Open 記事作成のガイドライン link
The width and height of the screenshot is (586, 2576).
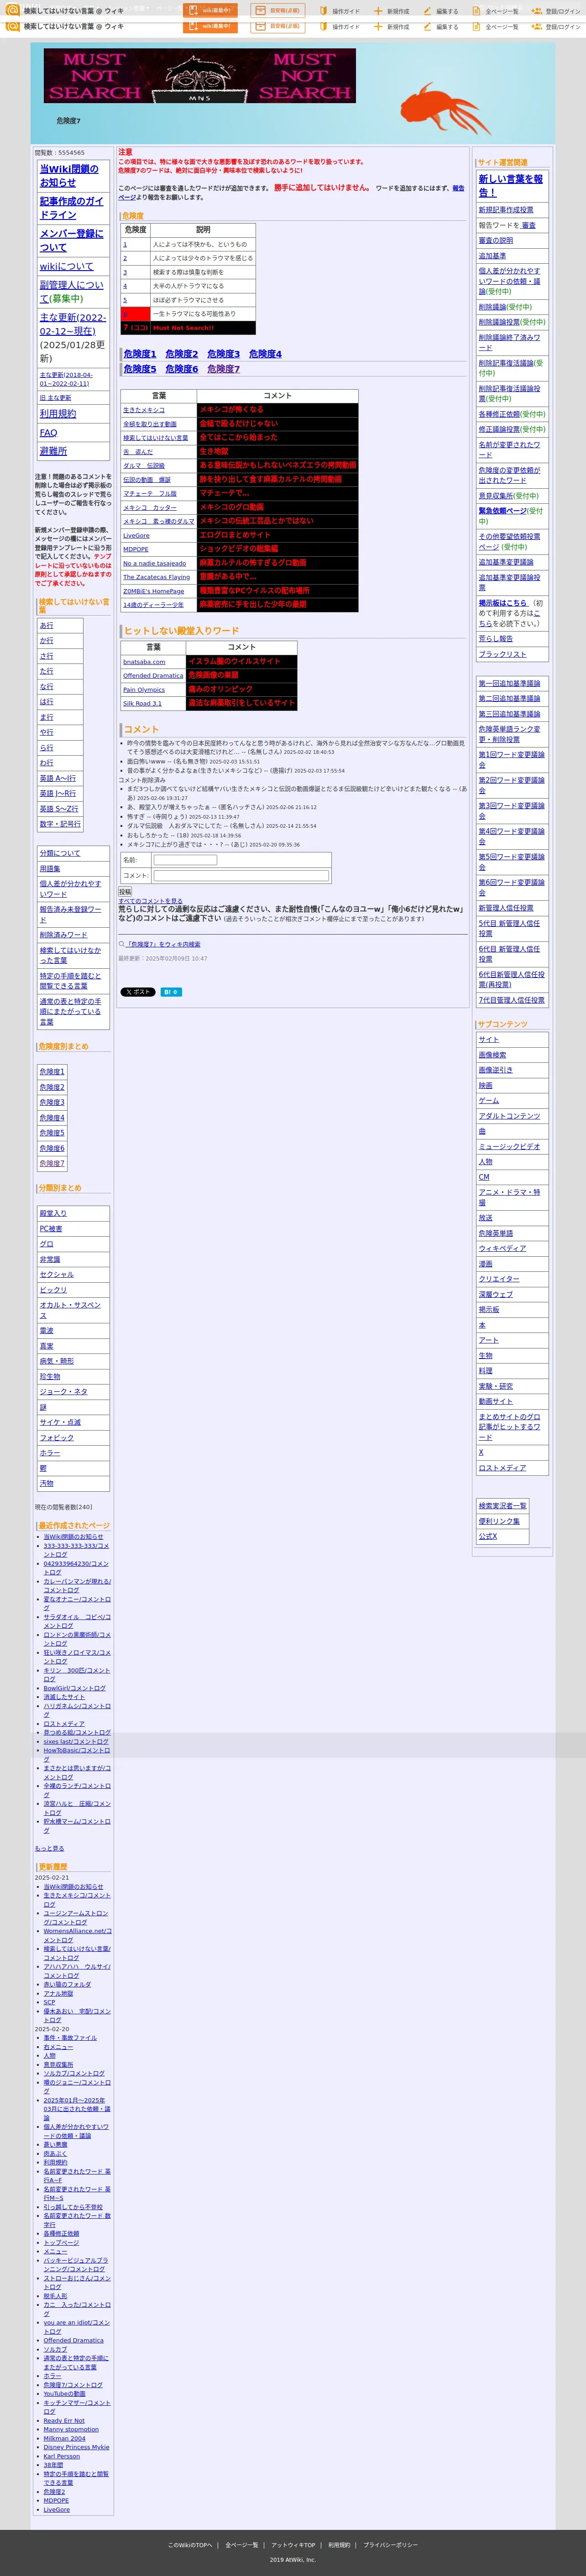(71, 208)
